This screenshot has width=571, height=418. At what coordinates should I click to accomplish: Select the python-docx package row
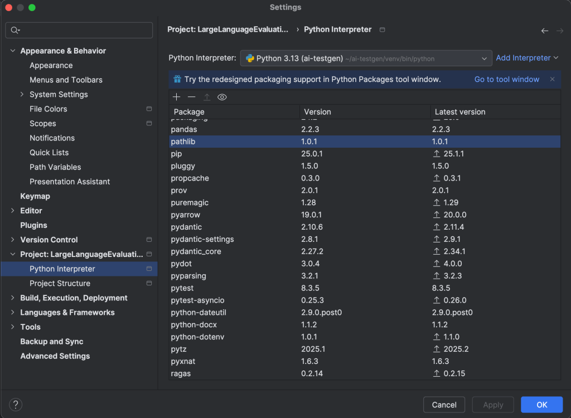point(365,325)
